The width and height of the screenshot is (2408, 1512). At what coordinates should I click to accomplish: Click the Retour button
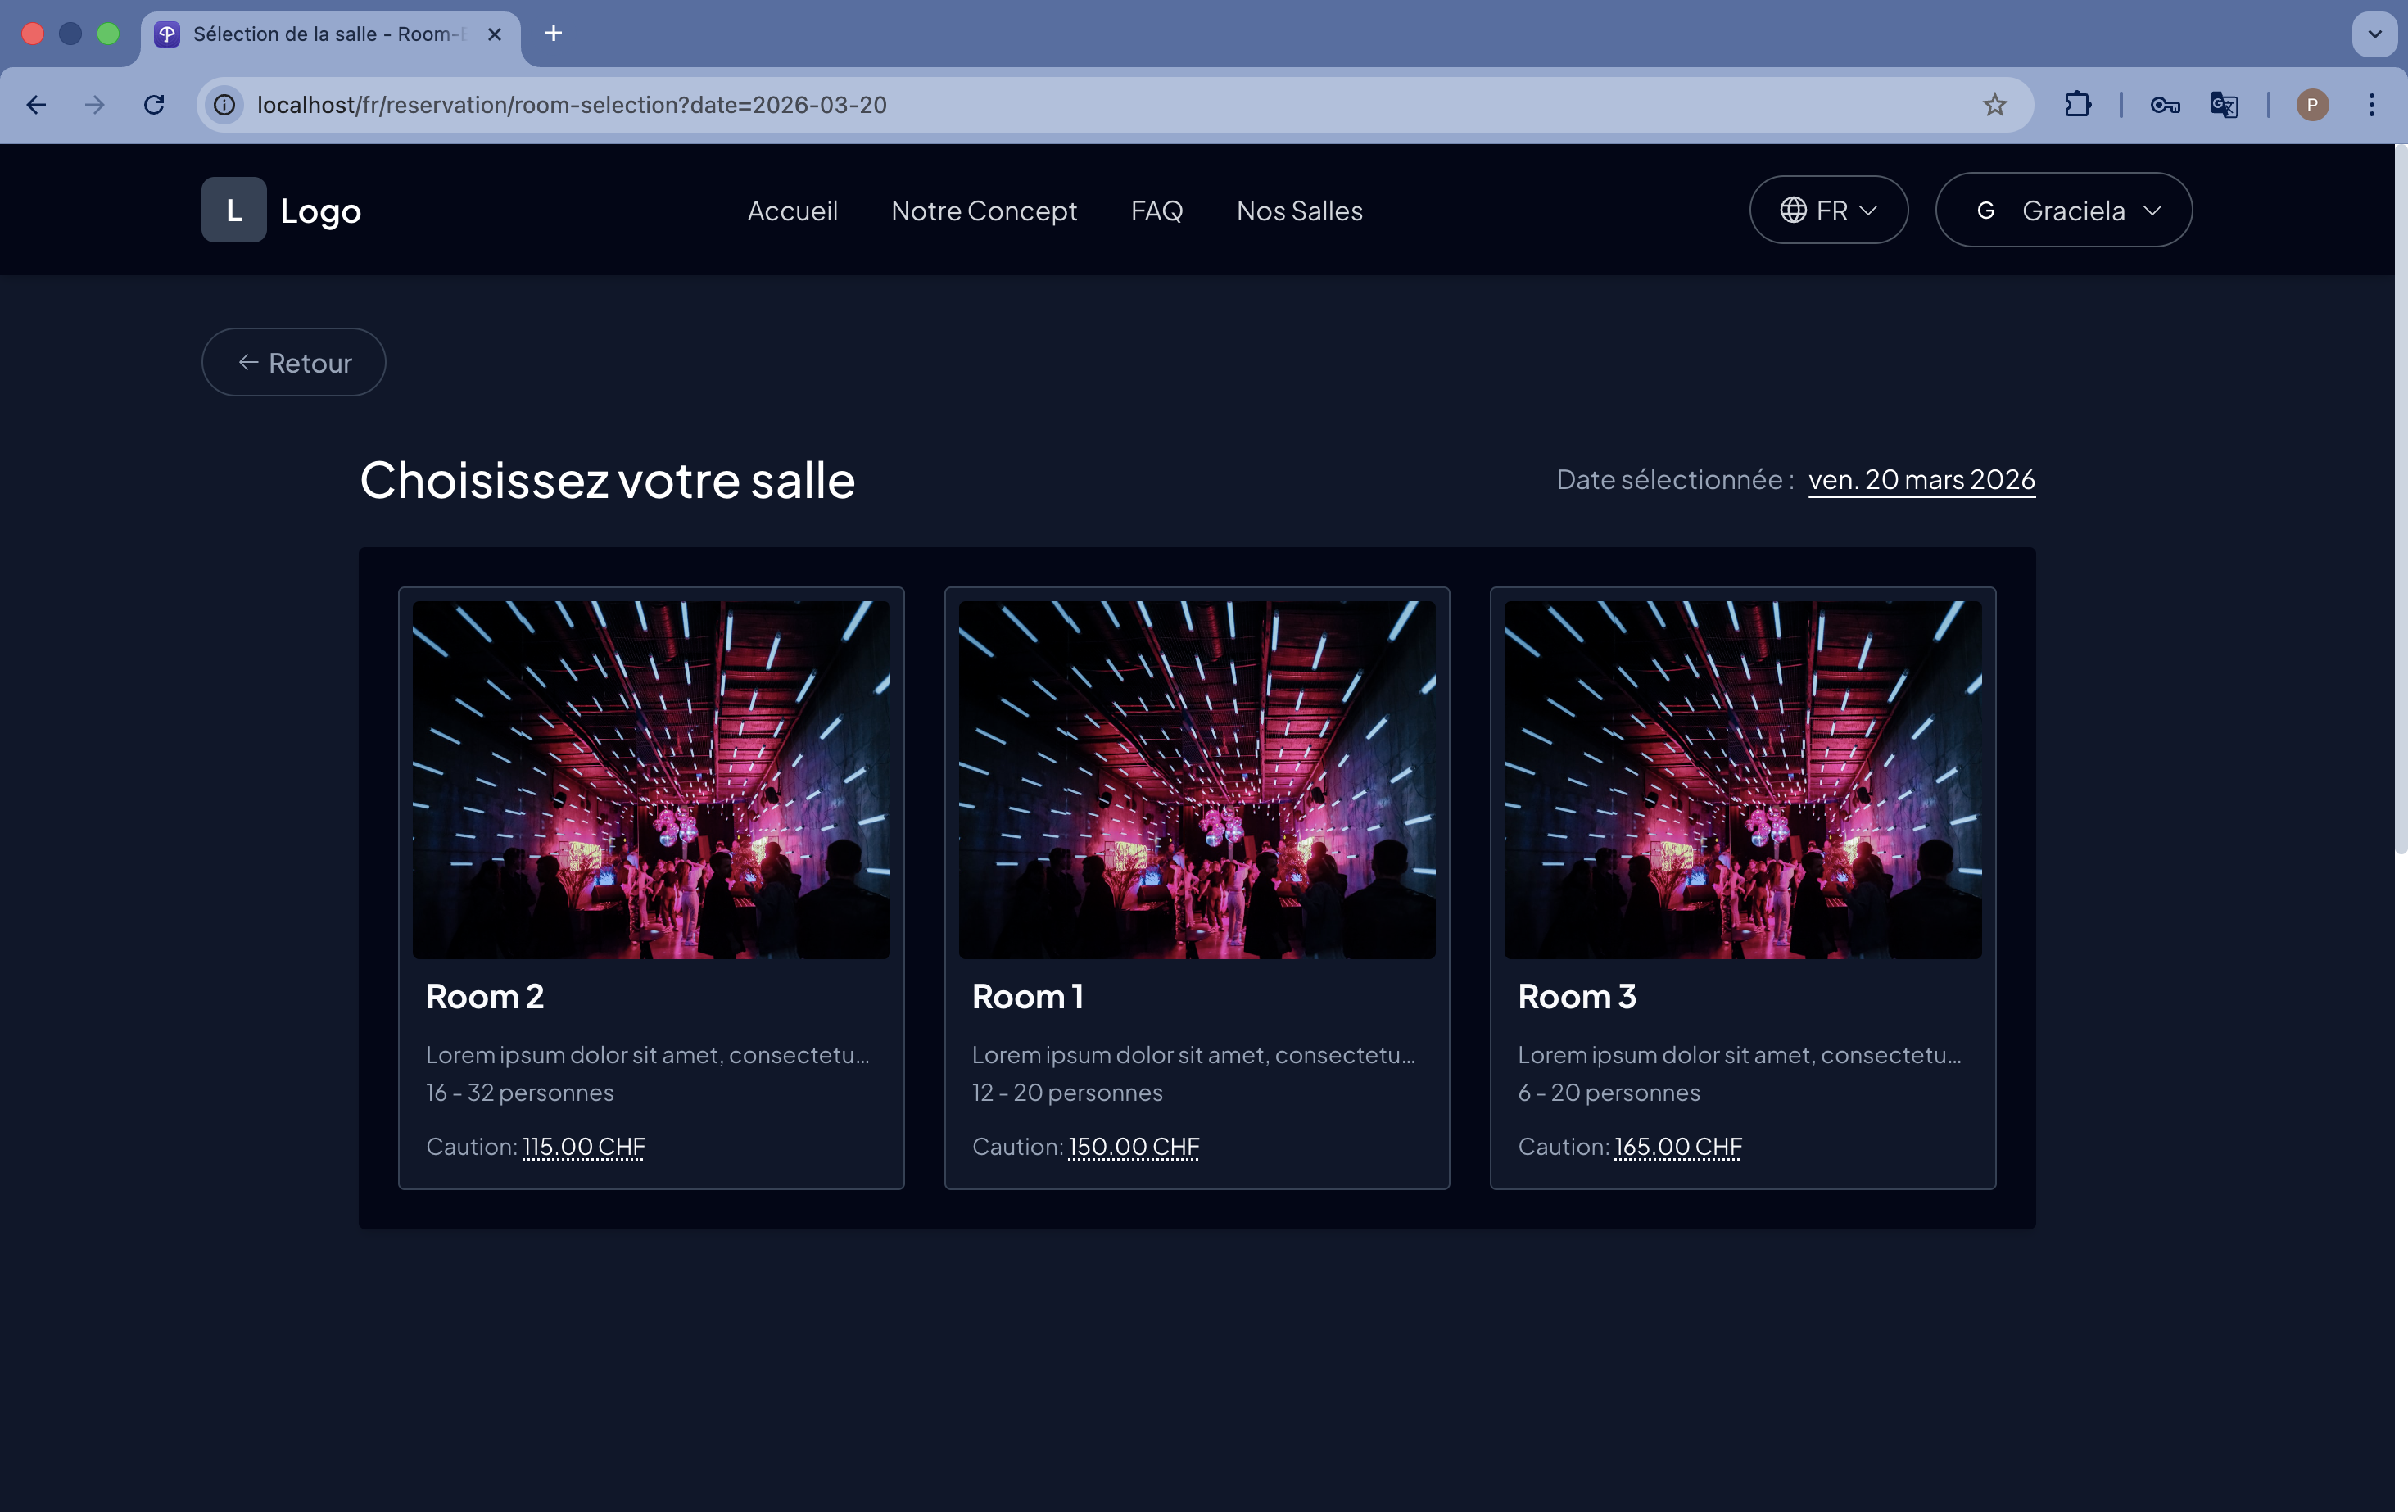click(x=293, y=362)
